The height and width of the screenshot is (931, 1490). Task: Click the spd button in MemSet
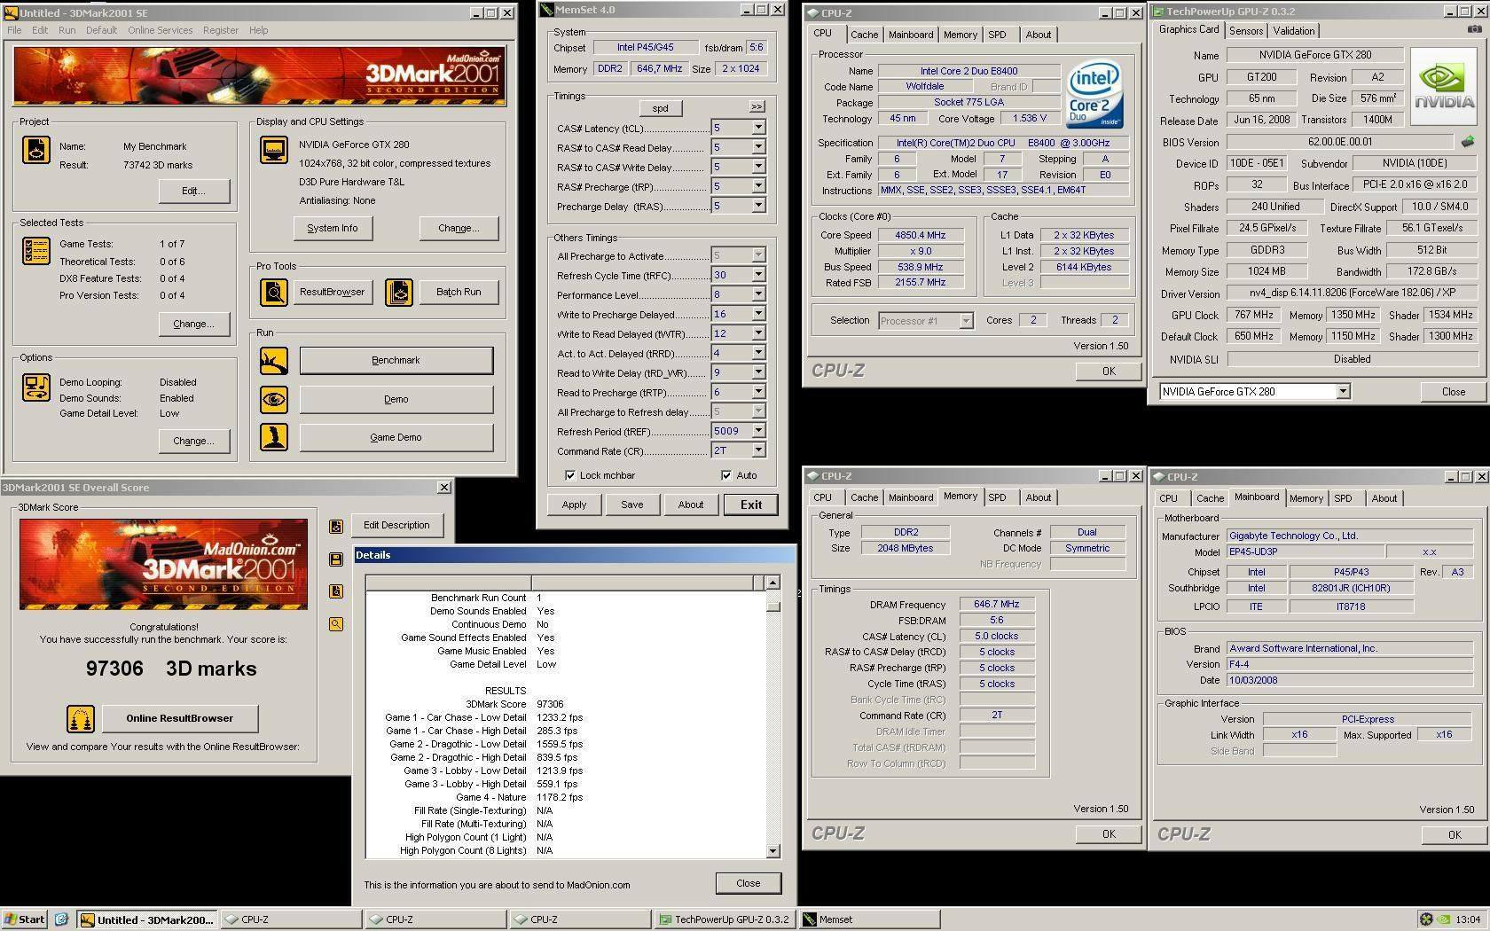(x=660, y=108)
